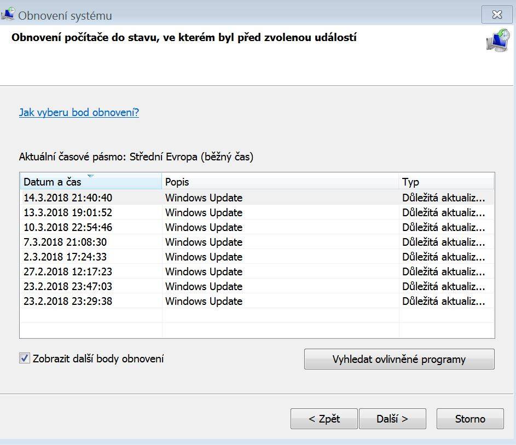Sort list by Typ column header
516x445 pixels.
pos(447,182)
